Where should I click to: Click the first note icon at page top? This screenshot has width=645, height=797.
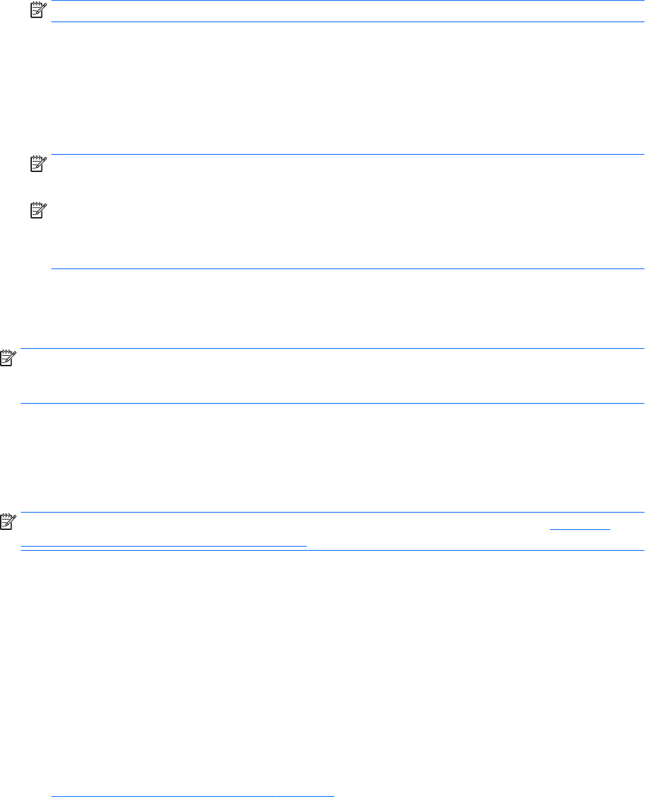pyautogui.click(x=36, y=10)
